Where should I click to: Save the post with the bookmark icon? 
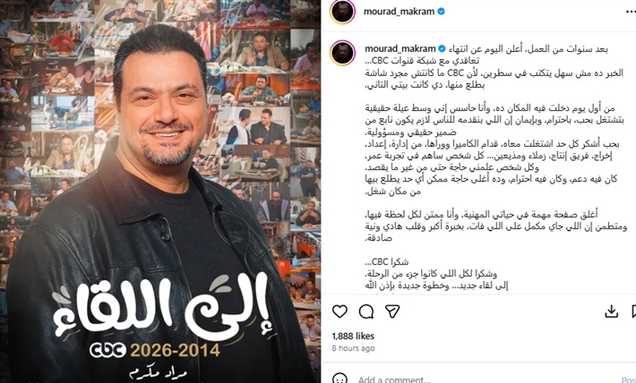[633, 311]
